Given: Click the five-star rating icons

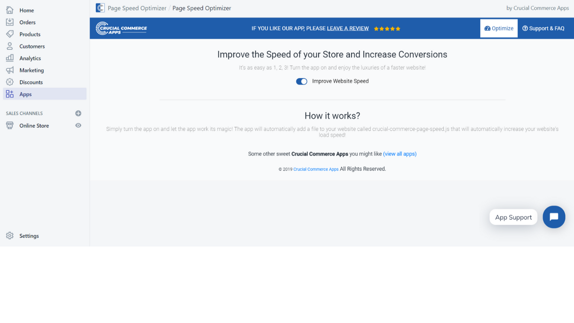Looking at the screenshot, I should click(387, 29).
